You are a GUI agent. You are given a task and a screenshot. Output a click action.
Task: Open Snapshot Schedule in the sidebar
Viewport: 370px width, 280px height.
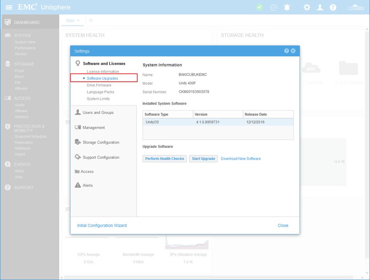click(x=30, y=136)
